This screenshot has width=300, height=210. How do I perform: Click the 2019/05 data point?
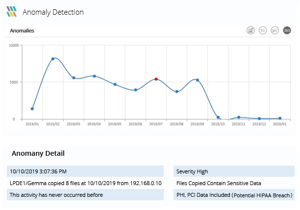115,84
